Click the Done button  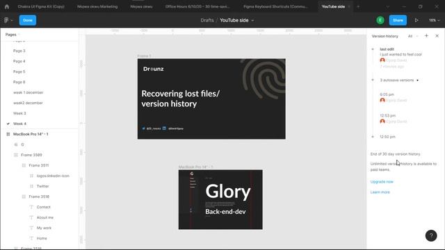point(28,20)
